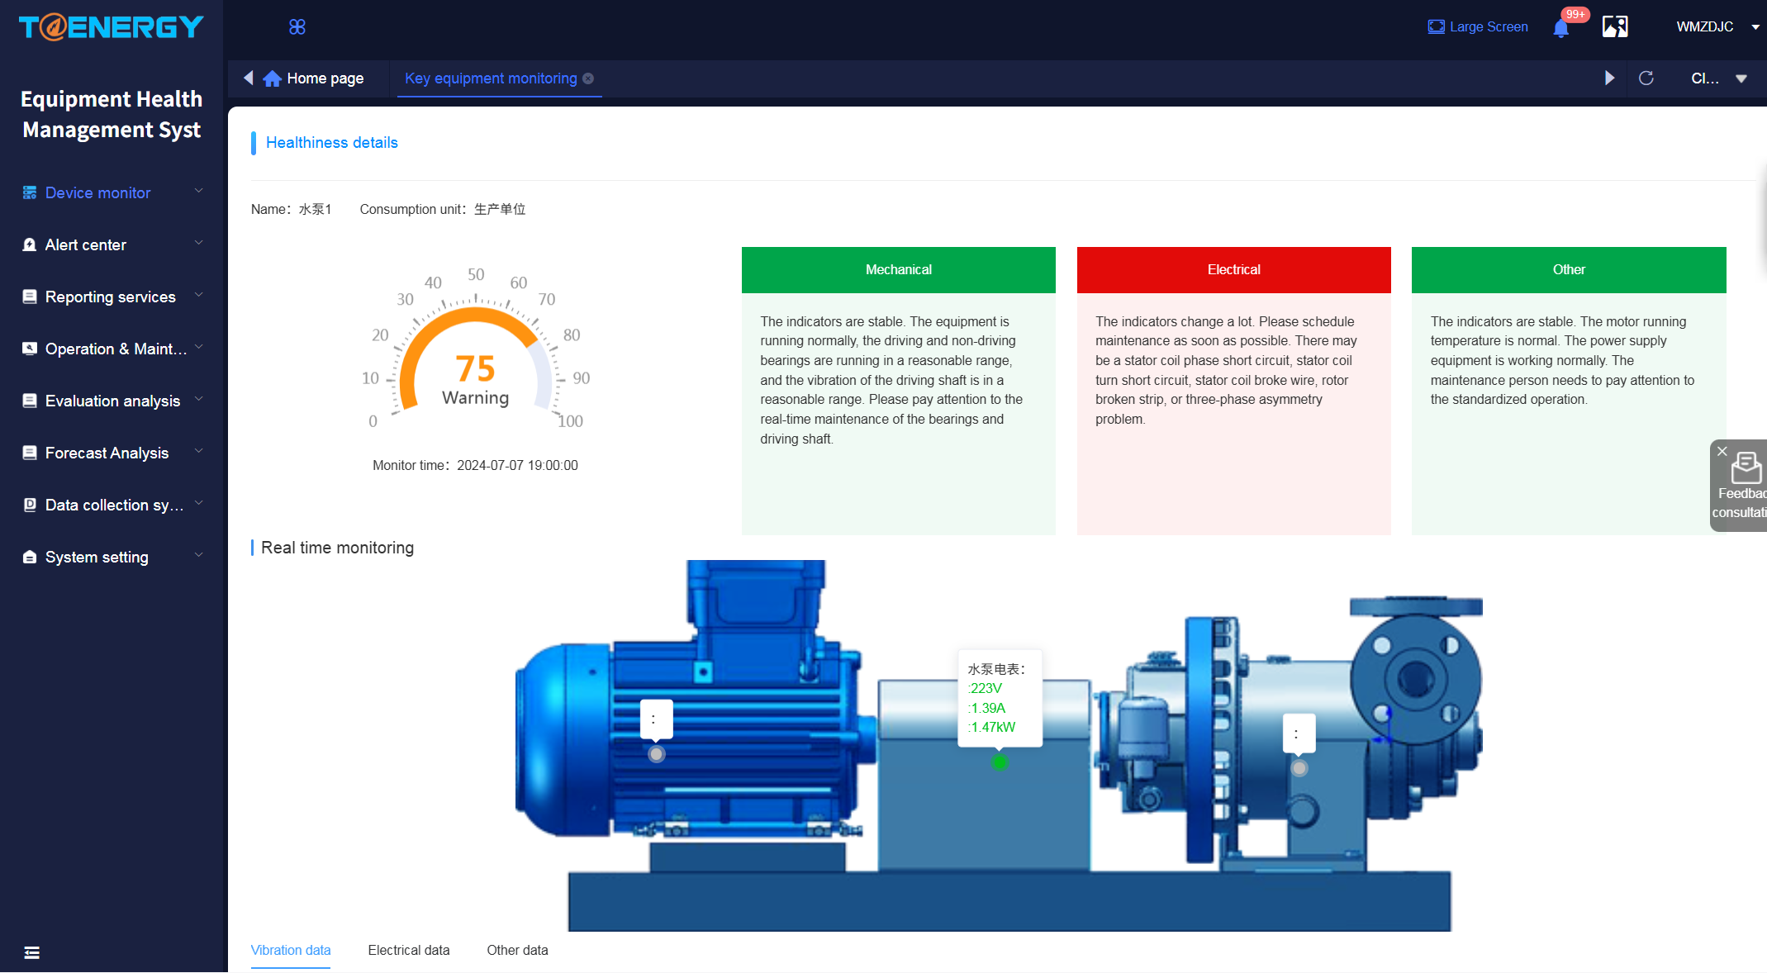Open the Cl... tab options dropdown
This screenshot has height=973, width=1767.
coord(1719,78)
